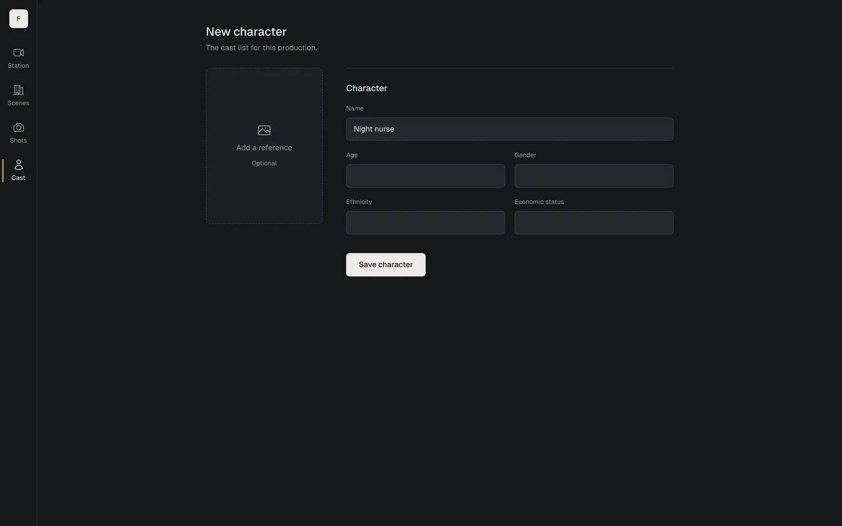Click the 'Ethnicity' field label

point(359,202)
